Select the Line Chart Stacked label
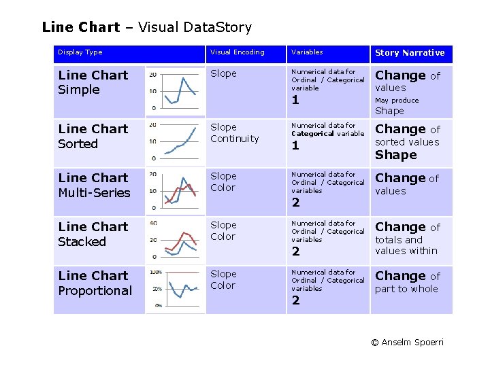 pos(93,234)
